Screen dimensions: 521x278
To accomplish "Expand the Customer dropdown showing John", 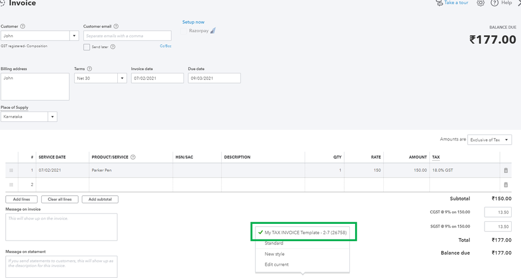I will coord(74,36).
